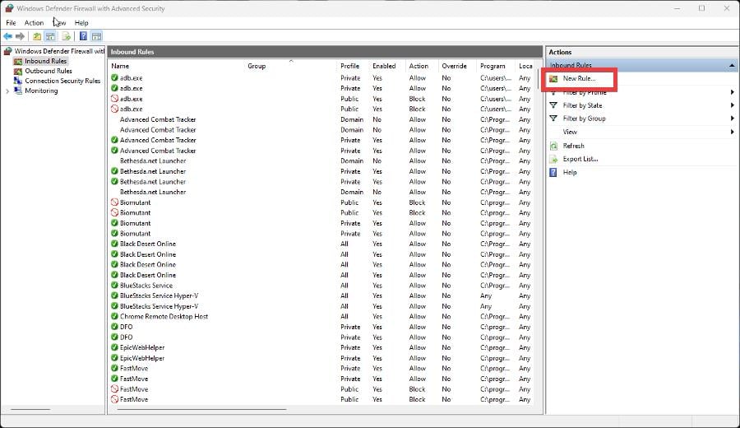Select Monitoring in the tree
Screen dimensions: 740x428
[x=42, y=91]
